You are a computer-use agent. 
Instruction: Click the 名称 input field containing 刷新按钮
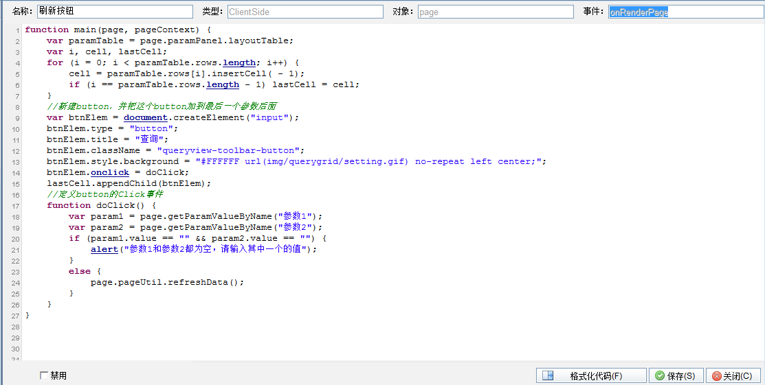pyautogui.click(x=115, y=12)
